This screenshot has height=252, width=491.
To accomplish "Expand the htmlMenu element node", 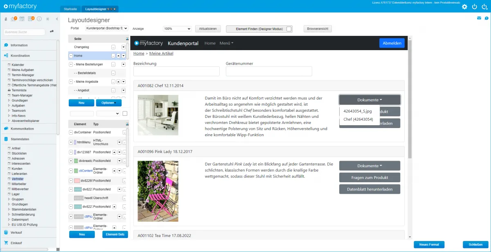I will [71, 142].
